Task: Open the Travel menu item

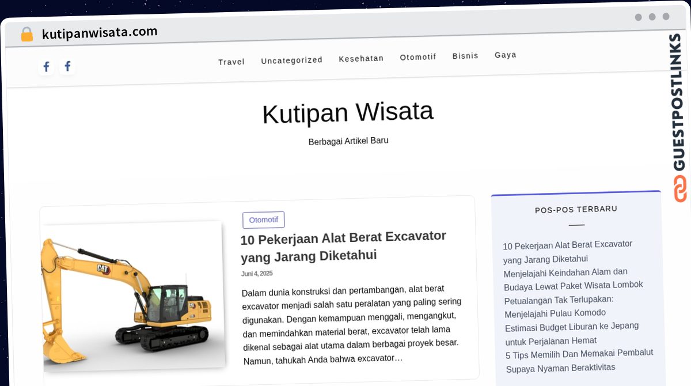Action: point(231,62)
